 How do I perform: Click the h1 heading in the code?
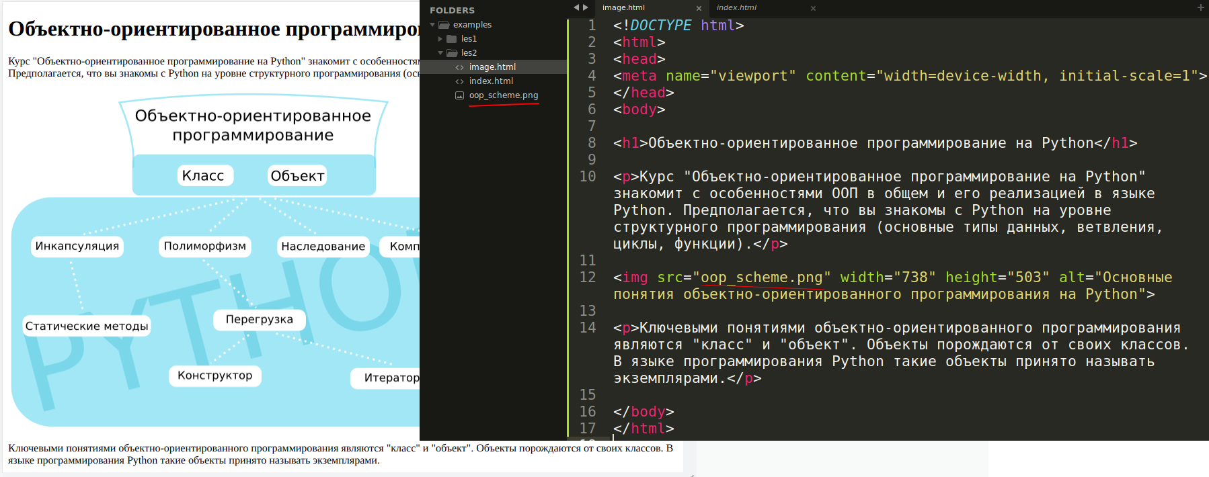click(x=875, y=143)
